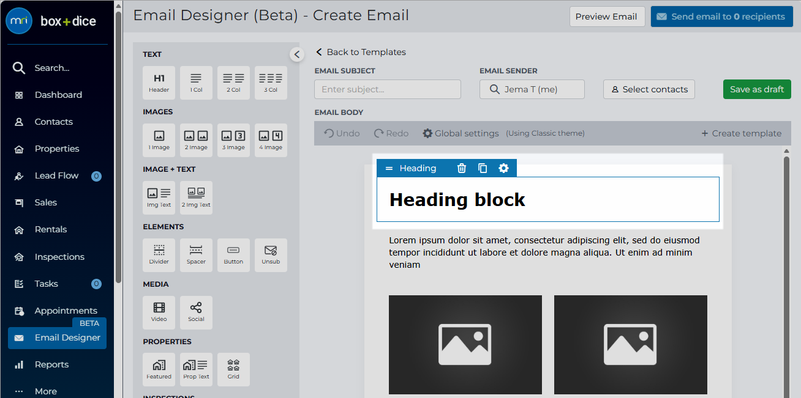Image resolution: width=801 pixels, height=398 pixels.
Task: Add an H1 Header text block
Action: [159, 83]
